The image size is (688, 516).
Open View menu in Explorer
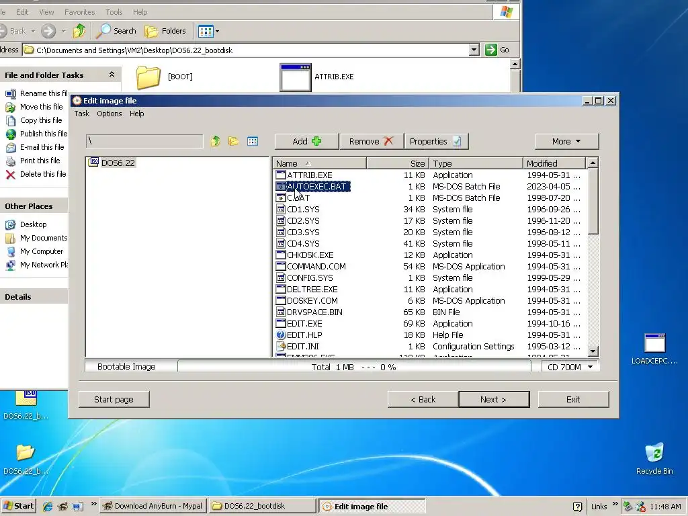pos(46,12)
